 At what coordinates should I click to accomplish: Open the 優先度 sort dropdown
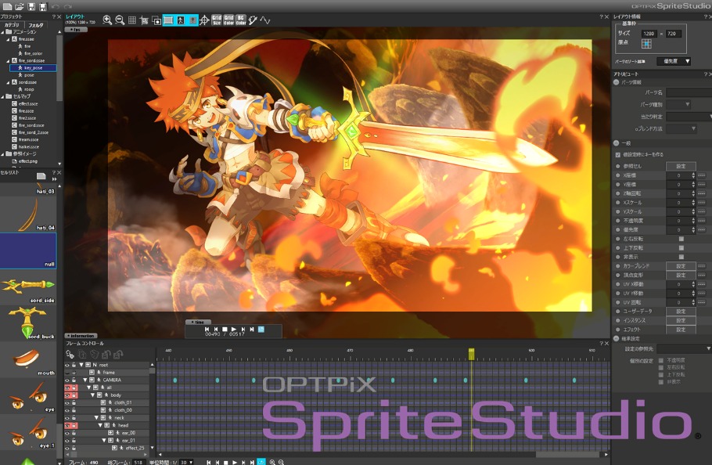coord(674,61)
